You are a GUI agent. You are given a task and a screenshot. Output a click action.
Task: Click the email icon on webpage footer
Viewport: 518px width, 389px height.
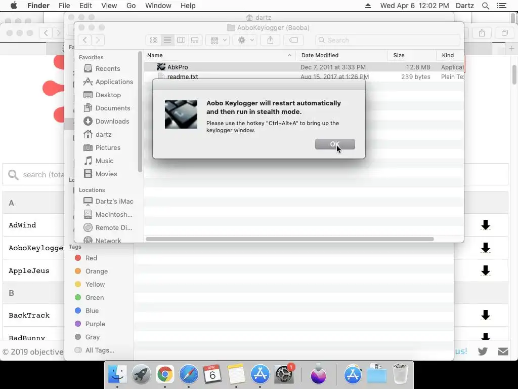[x=503, y=352]
